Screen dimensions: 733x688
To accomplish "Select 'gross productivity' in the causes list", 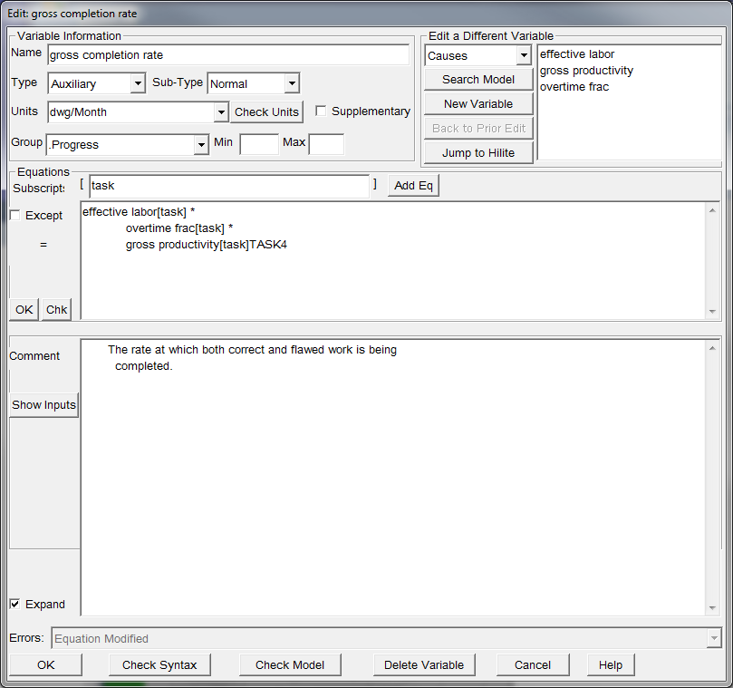I will click(x=586, y=71).
